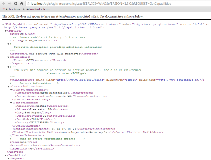Collapse the Request element
211x160 pixels.
coord(8,158)
